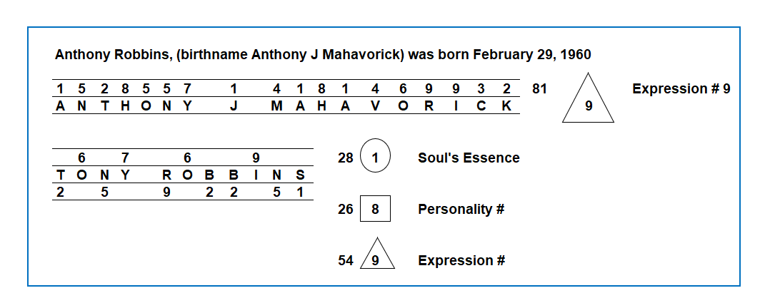Click the total 81 beside birthname row
This screenshot has height=303, width=770.
540,89
